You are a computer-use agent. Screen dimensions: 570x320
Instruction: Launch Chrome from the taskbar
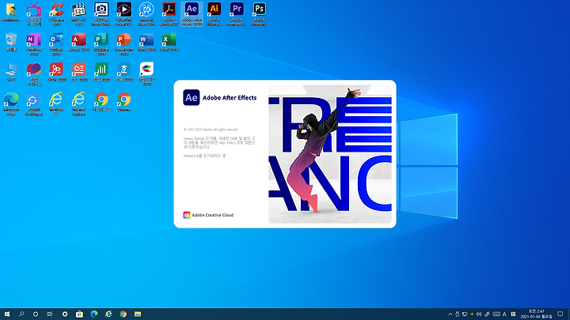pyautogui.click(x=123, y=314)
